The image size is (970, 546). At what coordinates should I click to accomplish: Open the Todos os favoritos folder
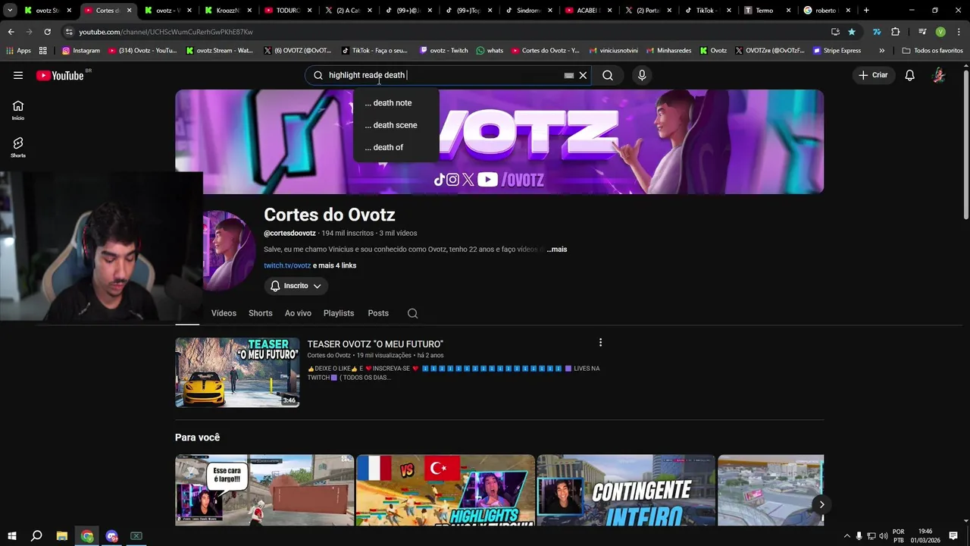pos(932,51)
